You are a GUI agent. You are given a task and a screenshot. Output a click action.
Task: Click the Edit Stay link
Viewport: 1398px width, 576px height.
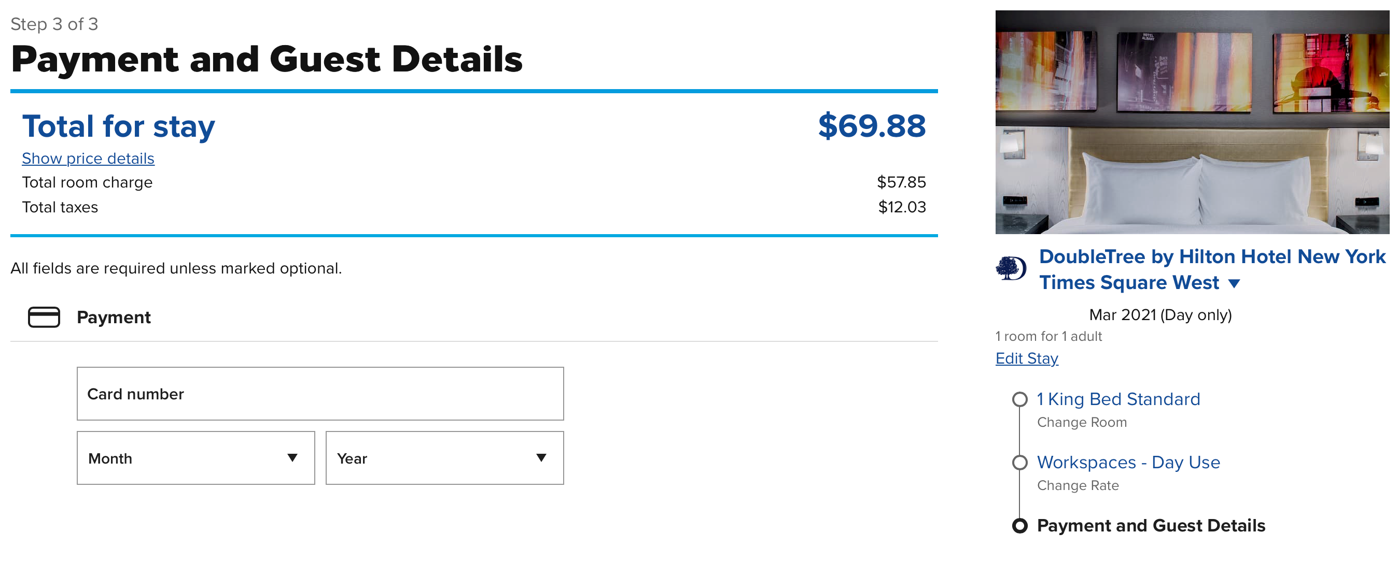tap(1026, 358)
